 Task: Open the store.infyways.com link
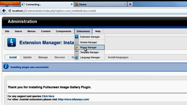[74, 99]
